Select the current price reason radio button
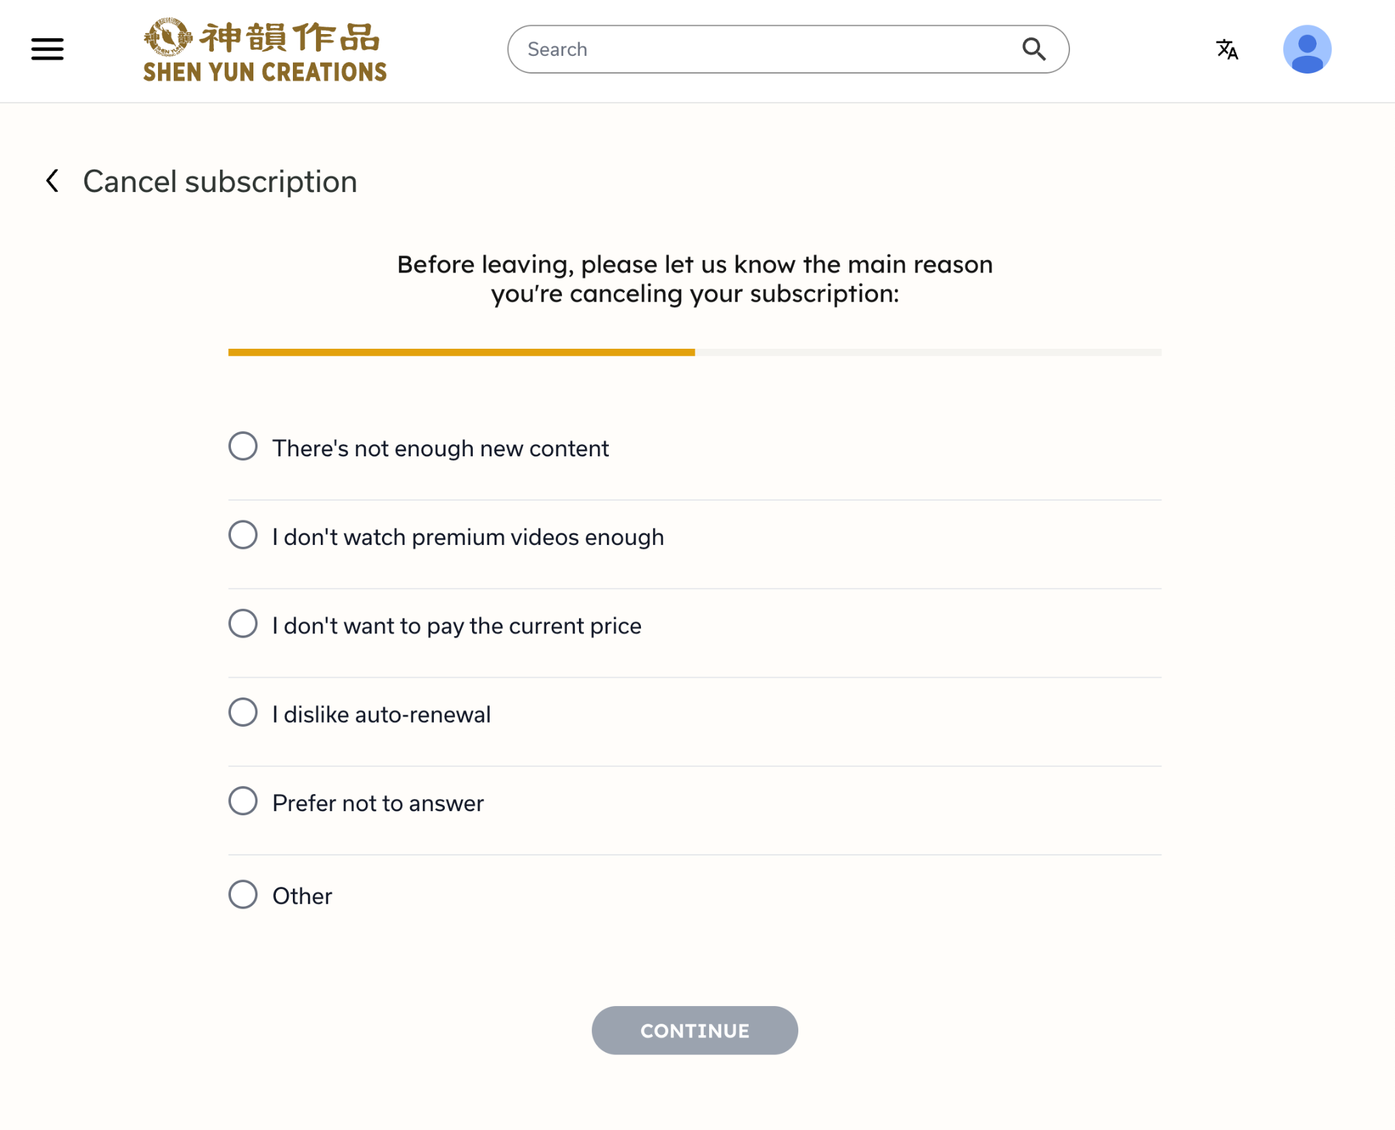The width and height of the screenshot is (1395, 1130). (242, 623)
